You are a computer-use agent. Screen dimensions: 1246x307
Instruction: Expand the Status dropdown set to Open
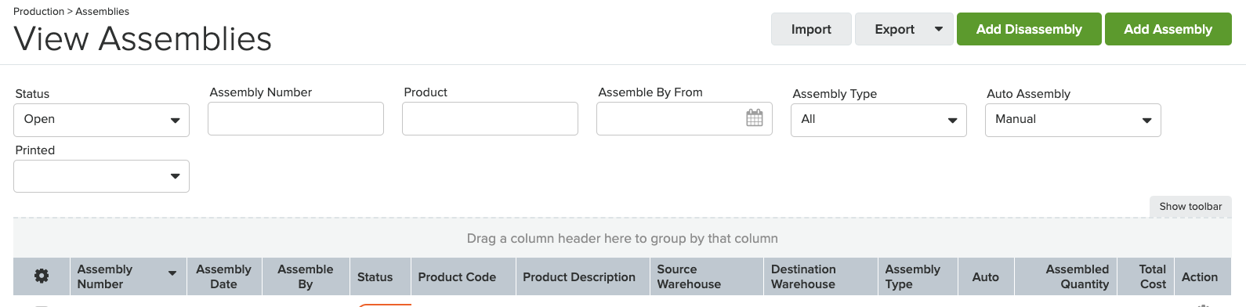click(101, 120)
